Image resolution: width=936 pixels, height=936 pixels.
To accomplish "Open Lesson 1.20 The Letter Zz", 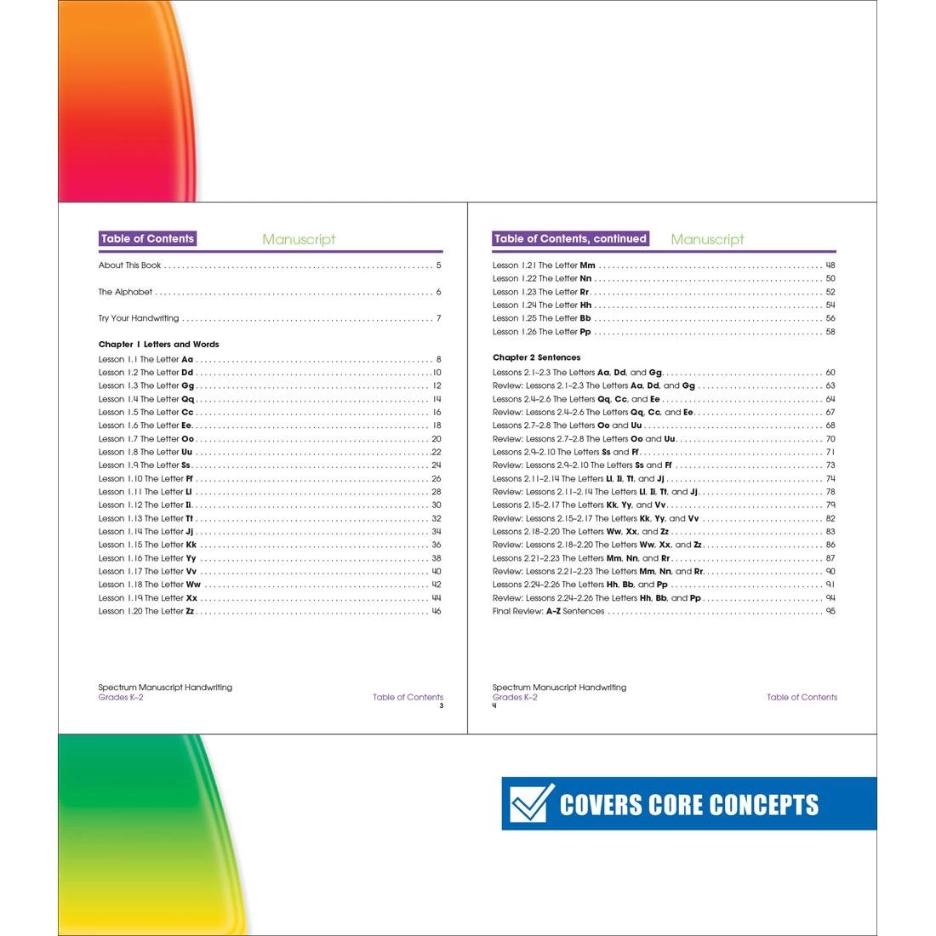I will tap(146, 611).
